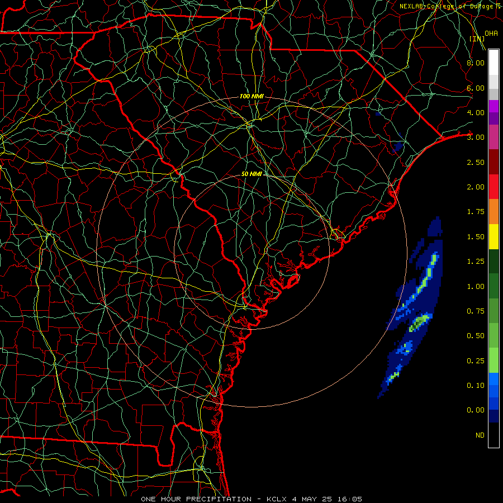Viewport: 503px width, 503px height.
Task: Click the 0.10 legend value
Action: pyautogui.click(x=476, y=386)
